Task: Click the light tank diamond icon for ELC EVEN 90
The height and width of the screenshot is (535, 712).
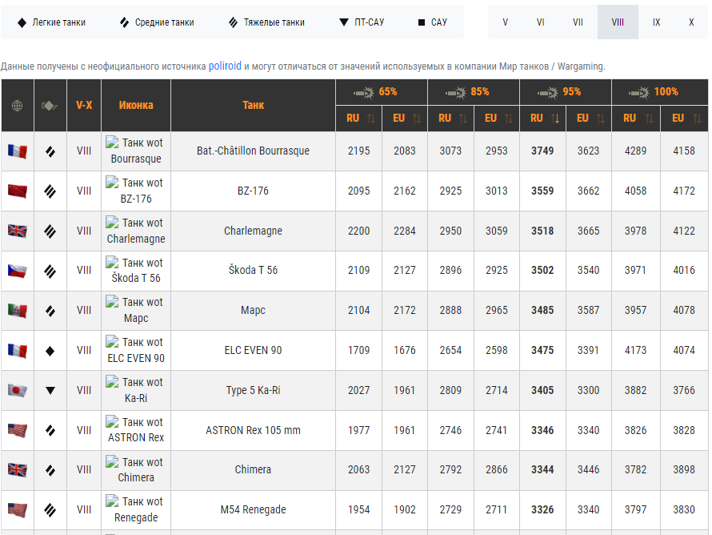Action: pyautogui.click(x=50, y=351)
